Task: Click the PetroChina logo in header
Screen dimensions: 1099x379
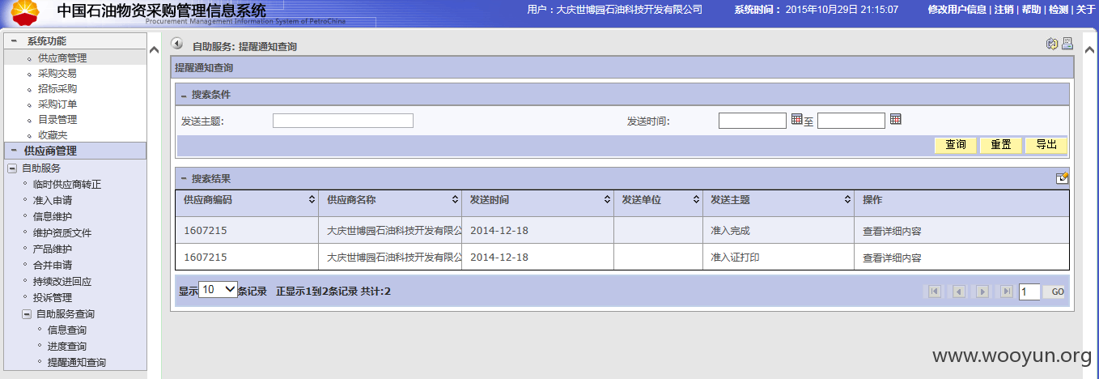Action: point(27,13)
